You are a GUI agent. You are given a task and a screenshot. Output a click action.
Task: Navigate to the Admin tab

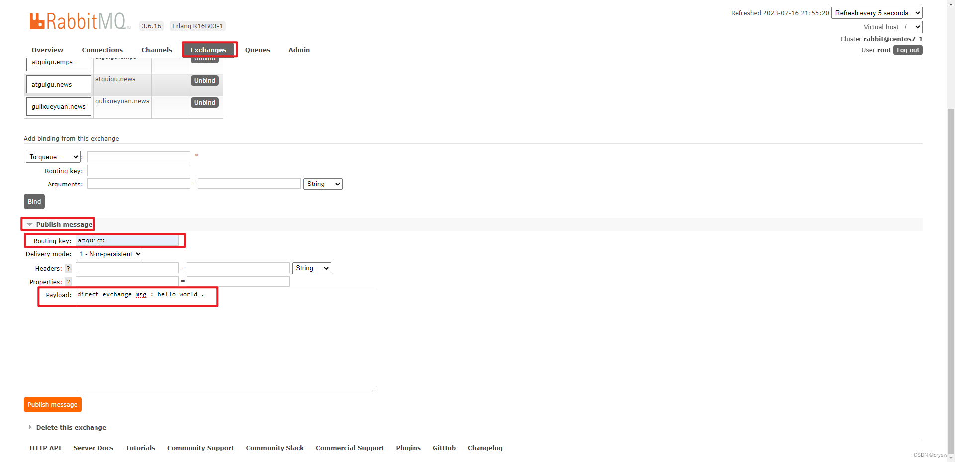(299, 50)
